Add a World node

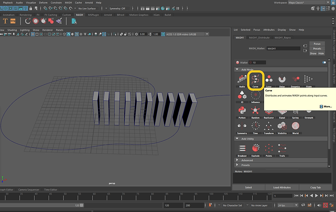[x=295, y=128]
